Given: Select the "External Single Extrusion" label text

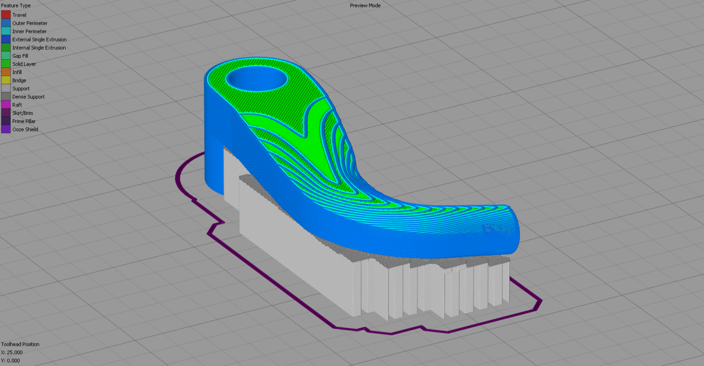Looking at the screenshot, I should pyautogui.click(x=39, y=40).
